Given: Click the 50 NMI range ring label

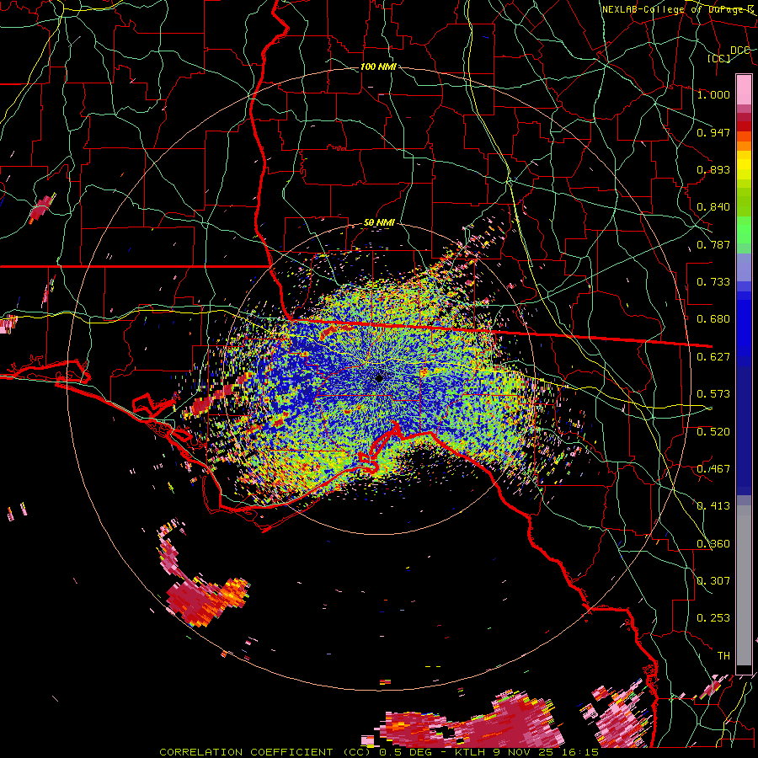Looking at the screenshot, I should point(379,223).
